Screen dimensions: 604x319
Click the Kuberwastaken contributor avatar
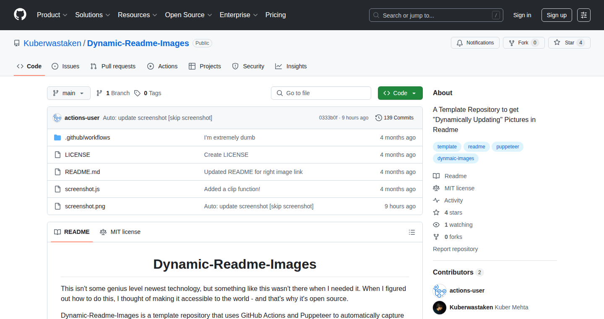(440, 307)
